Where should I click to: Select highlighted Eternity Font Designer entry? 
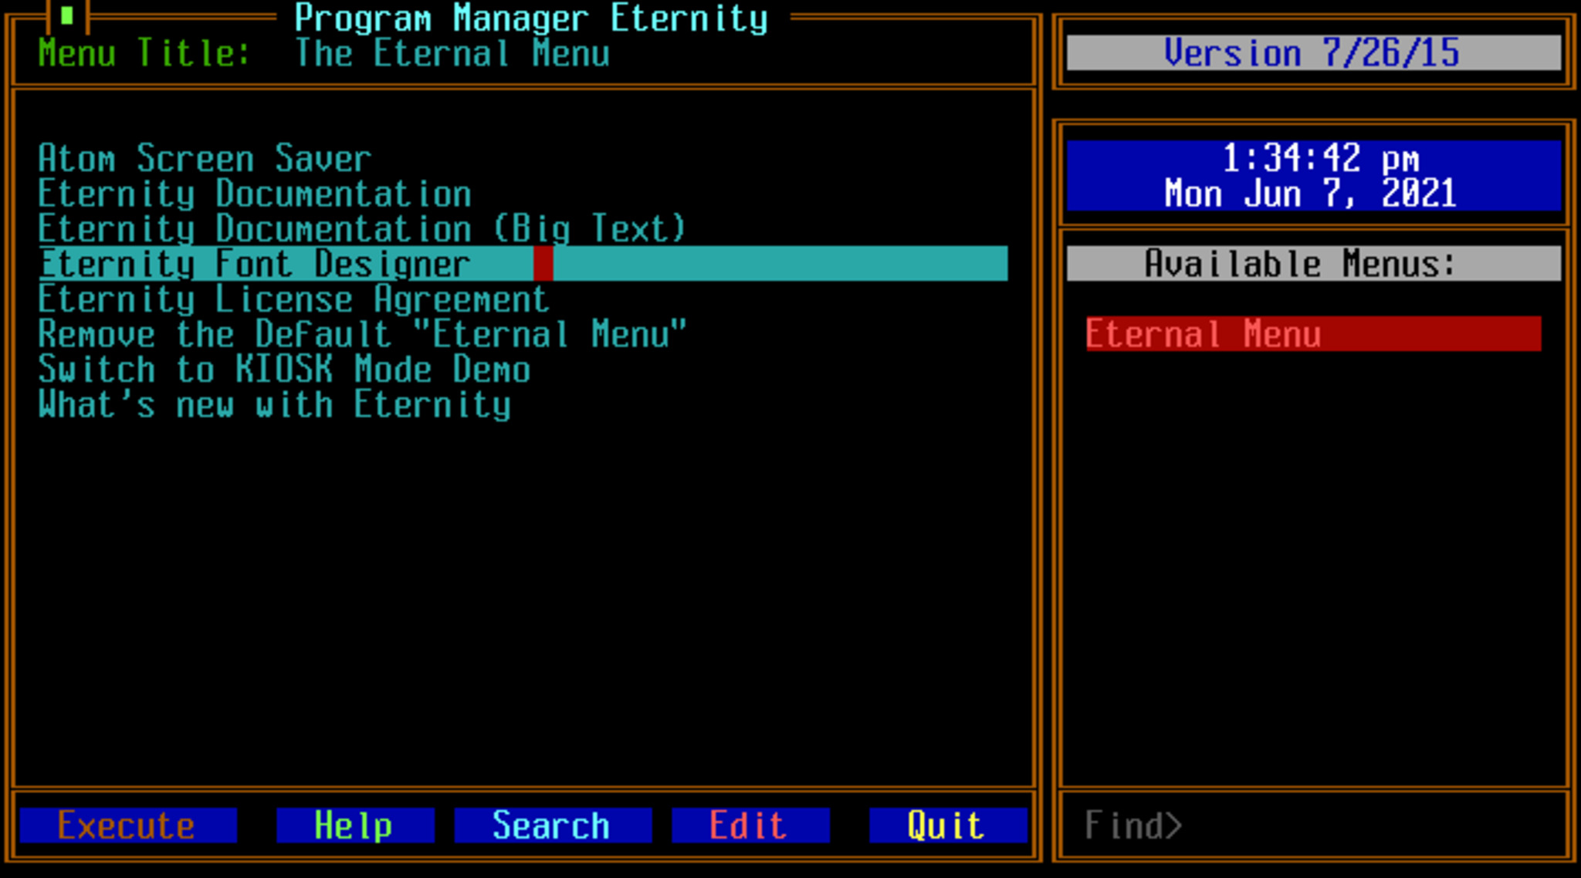[255, 264]
